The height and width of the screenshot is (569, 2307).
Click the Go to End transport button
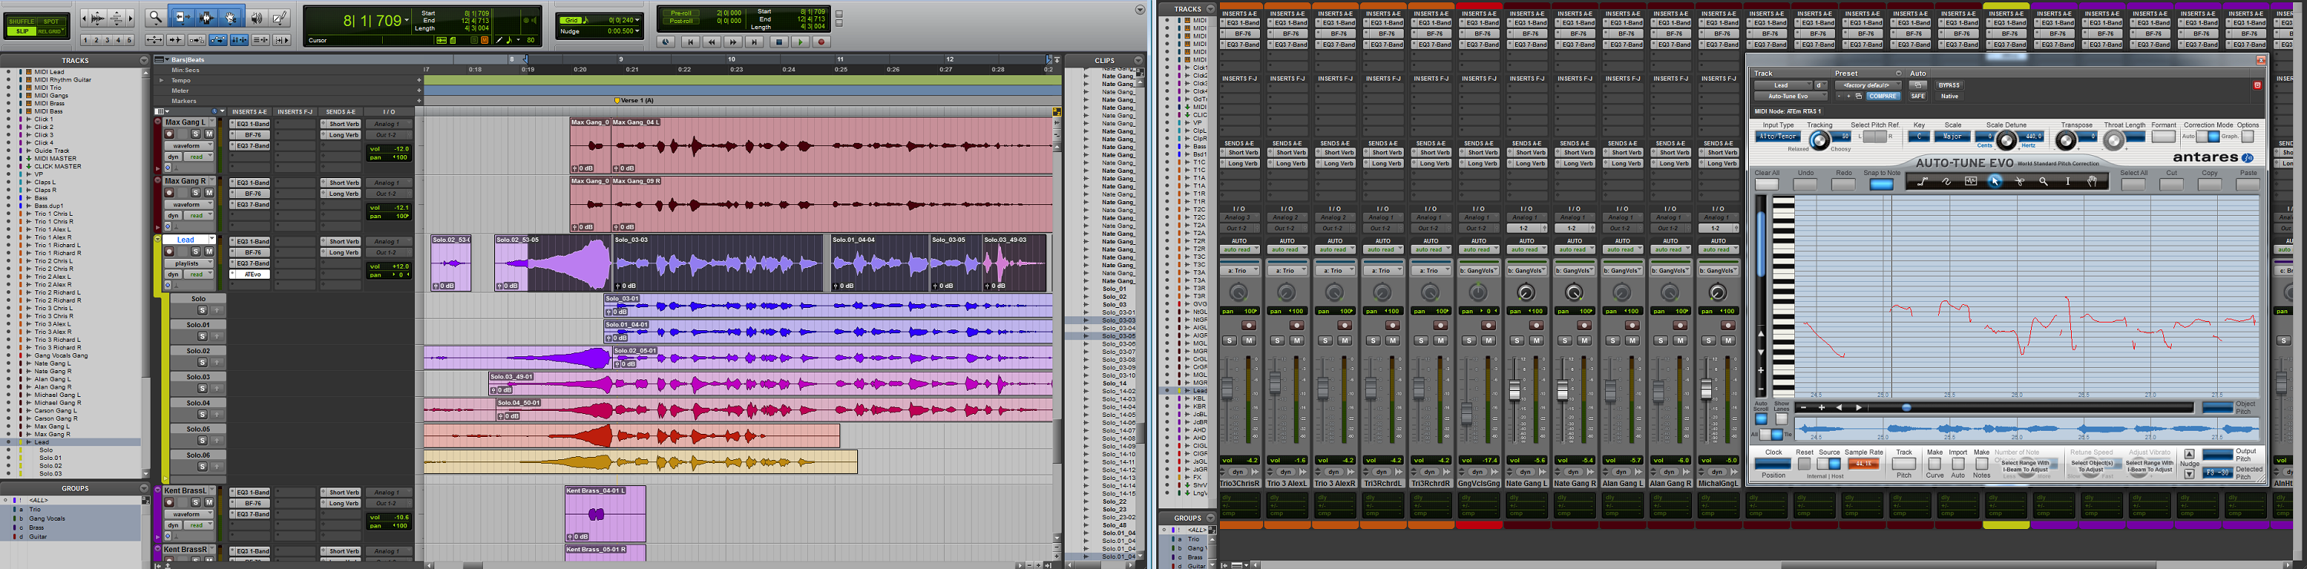[755, 42]
